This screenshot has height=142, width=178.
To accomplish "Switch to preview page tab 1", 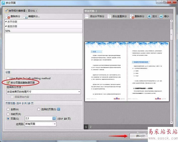I will pyautogui.click(x=86, y=127).
